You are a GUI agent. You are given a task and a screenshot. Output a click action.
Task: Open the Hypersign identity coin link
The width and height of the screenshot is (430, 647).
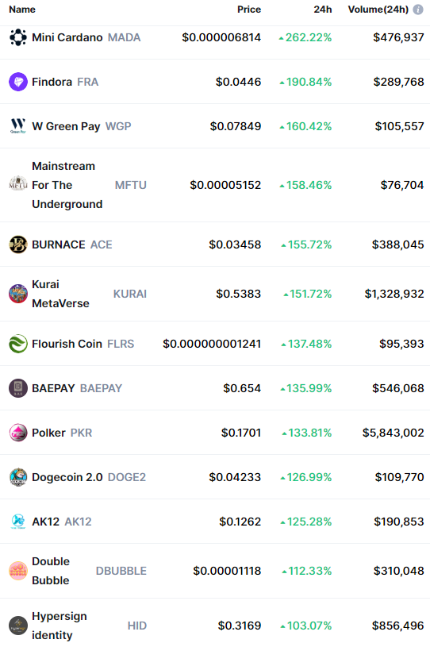[60, 626]
